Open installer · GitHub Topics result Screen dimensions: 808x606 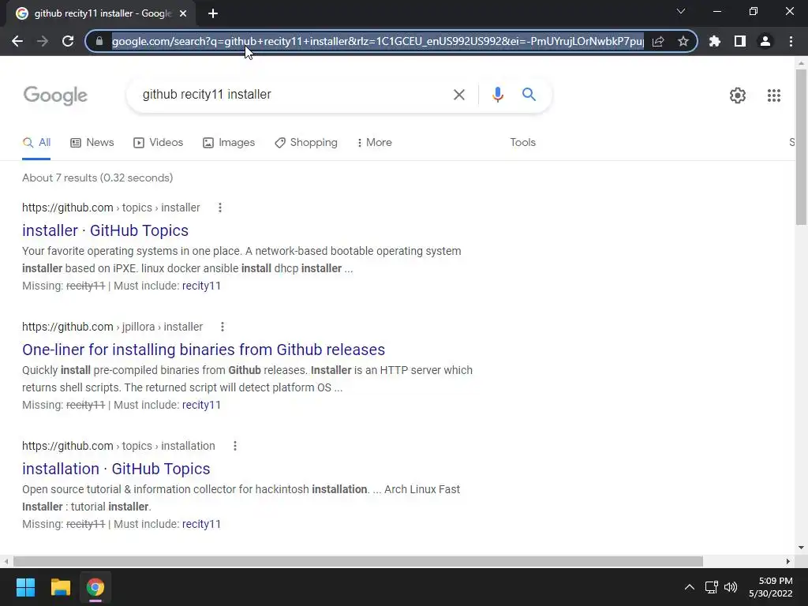[105, 230]
